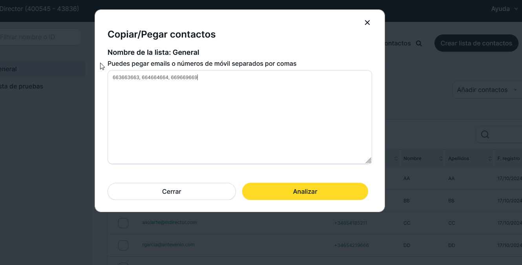Click the textarea resize handle corner

click(369, 160)
